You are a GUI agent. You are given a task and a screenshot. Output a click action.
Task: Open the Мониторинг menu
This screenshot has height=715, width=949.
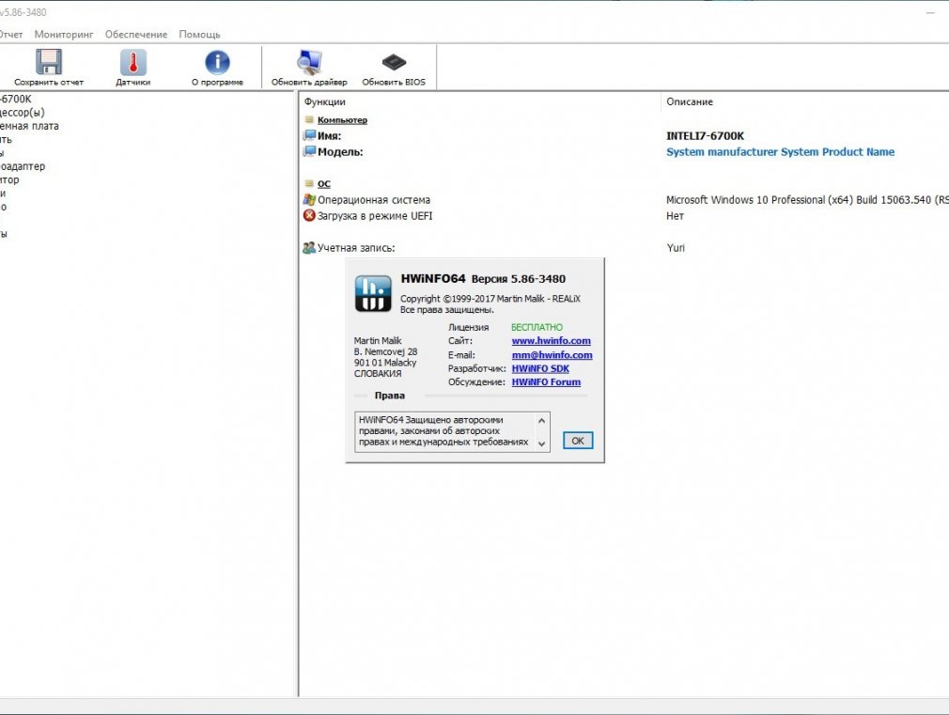64,35
